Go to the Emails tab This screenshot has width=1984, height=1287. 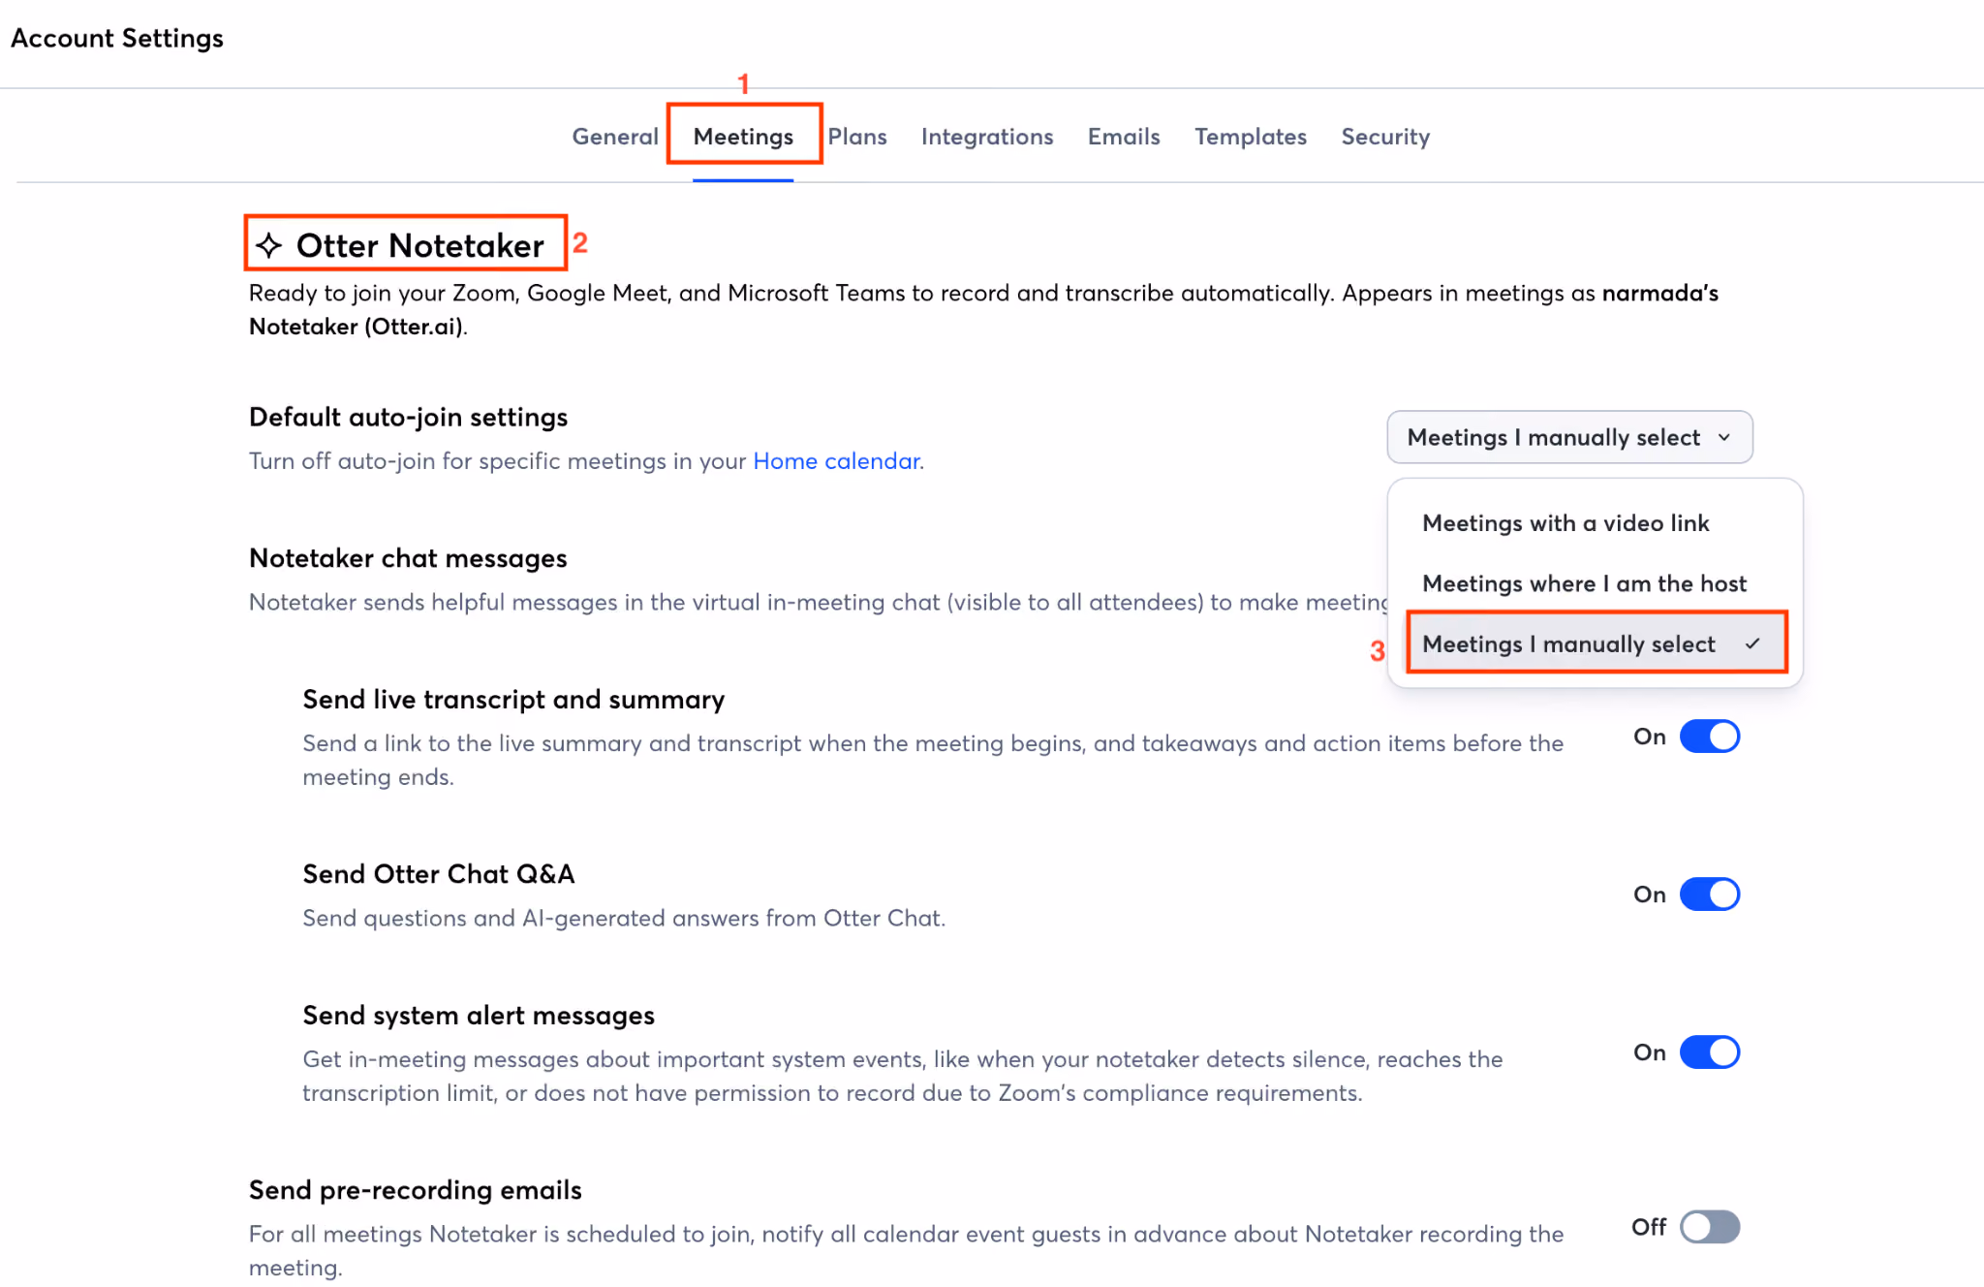(1124, 137)
